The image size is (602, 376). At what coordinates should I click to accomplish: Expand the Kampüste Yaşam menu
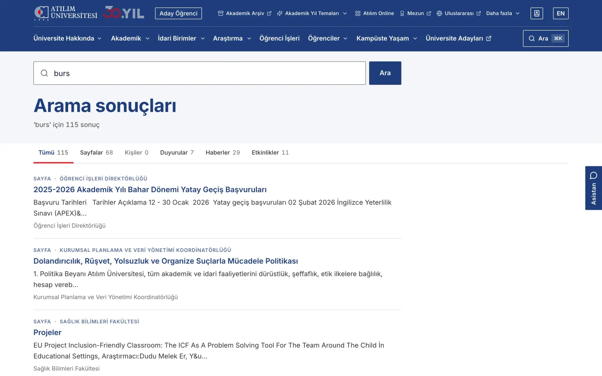click(387, 38)
